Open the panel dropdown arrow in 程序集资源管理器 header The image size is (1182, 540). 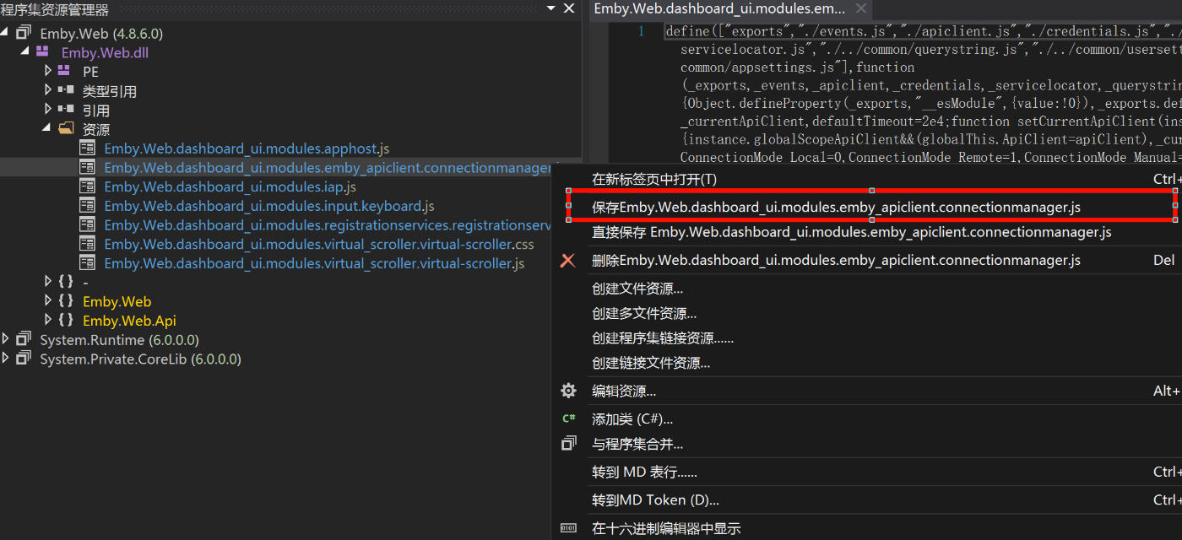tap(550, 8)
